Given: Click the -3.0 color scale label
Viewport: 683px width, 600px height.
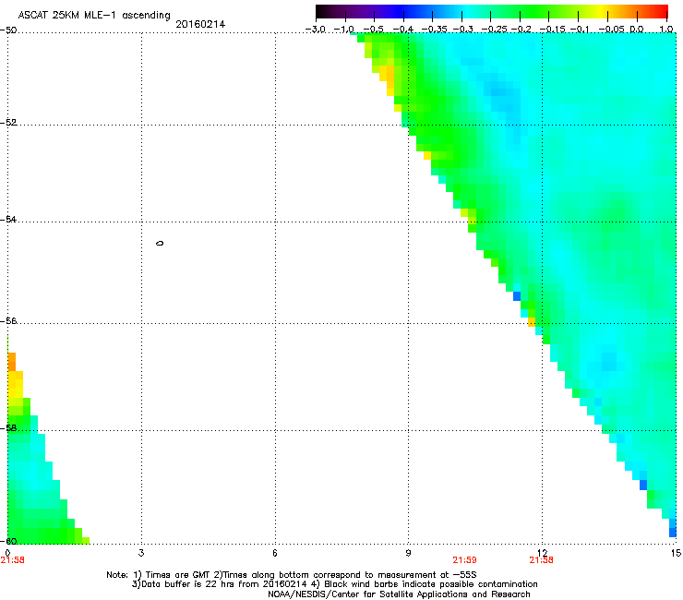Looking at the screenshot, I should [315, 30].
